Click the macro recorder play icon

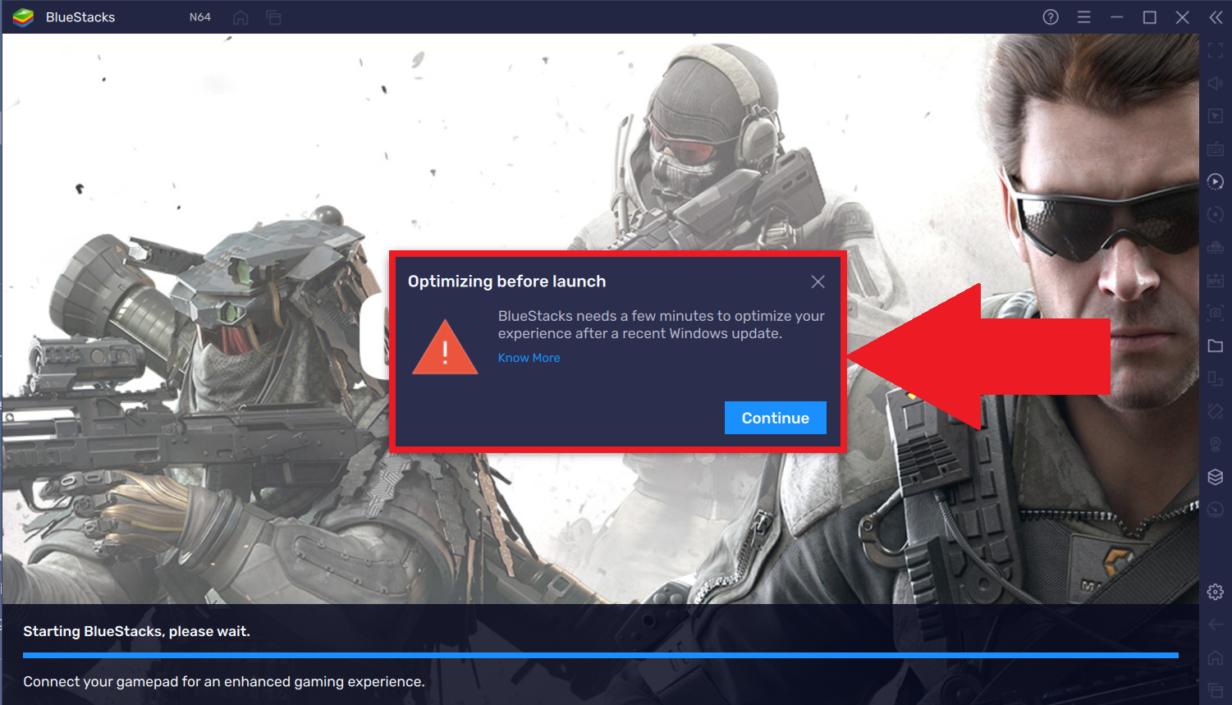[1216, 181]
